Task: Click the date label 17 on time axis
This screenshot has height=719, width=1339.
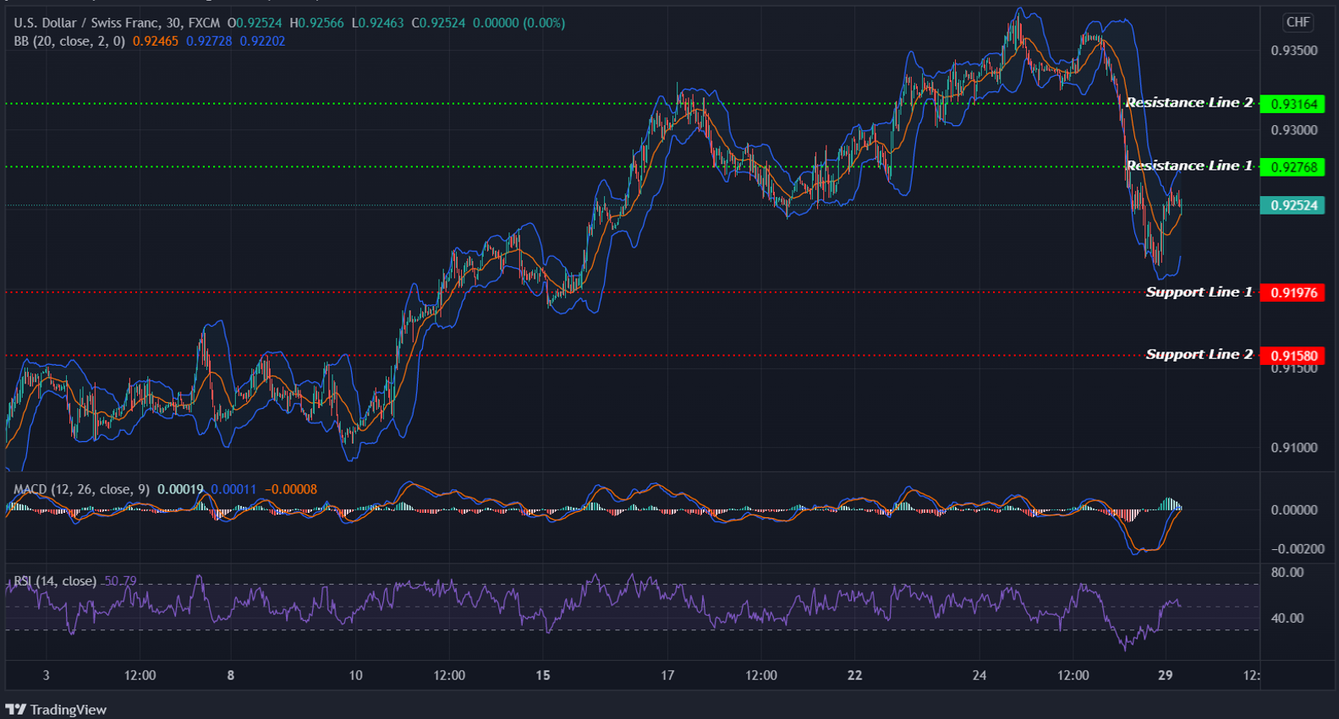Action: [x=667, y=675]
